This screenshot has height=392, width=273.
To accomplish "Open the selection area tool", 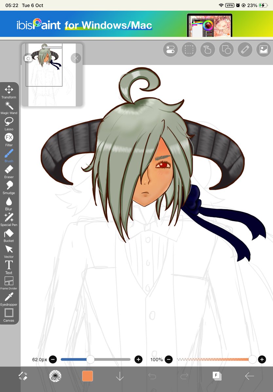I will [189, 50].
